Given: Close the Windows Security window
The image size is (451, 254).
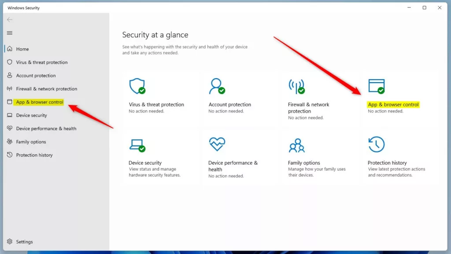Looking at the screenshot, I should [x=440, y=8].
